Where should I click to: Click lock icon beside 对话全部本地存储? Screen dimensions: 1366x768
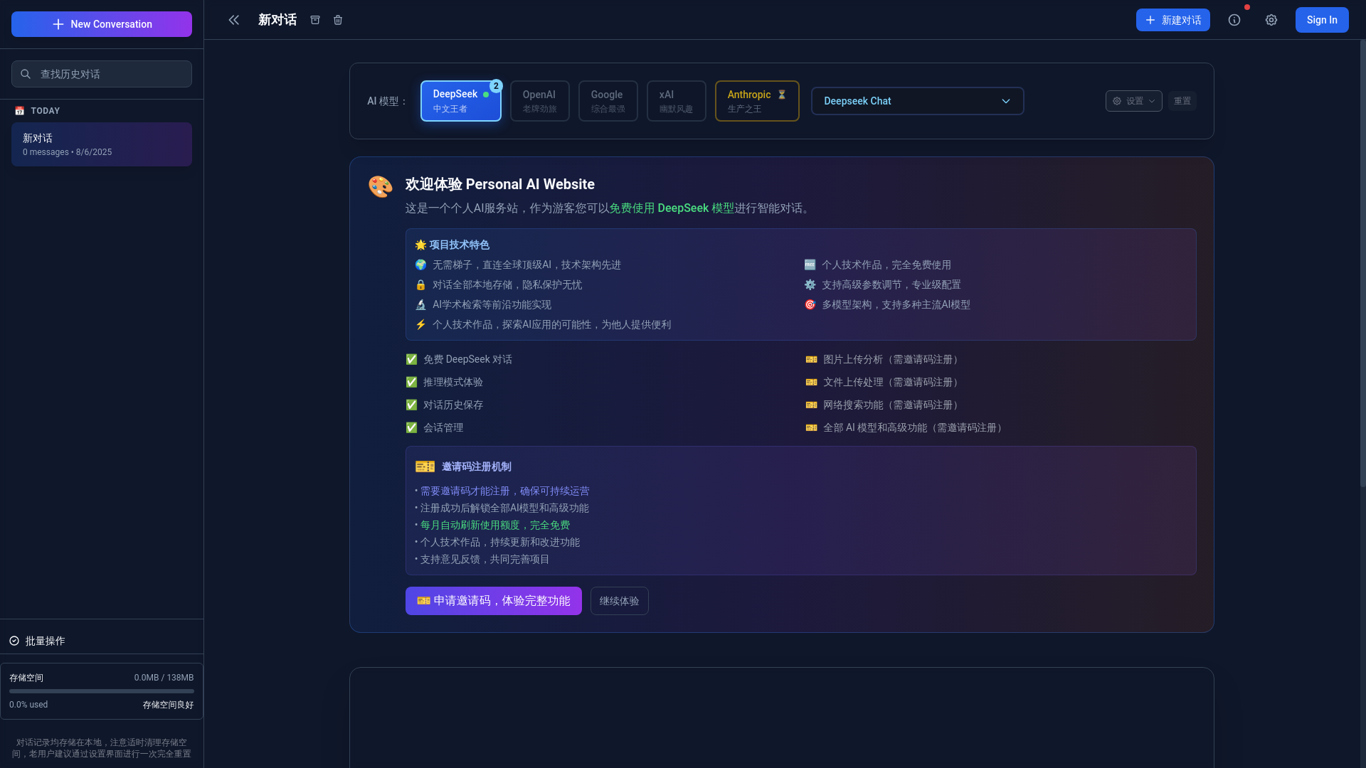coord(420,284)
